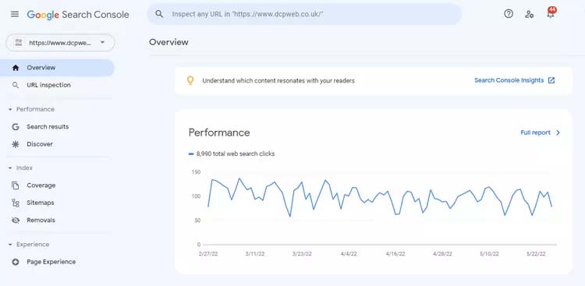Click the 3/11/22 axis date label
The image size is (585, 286).
click(x=255, y=253)
